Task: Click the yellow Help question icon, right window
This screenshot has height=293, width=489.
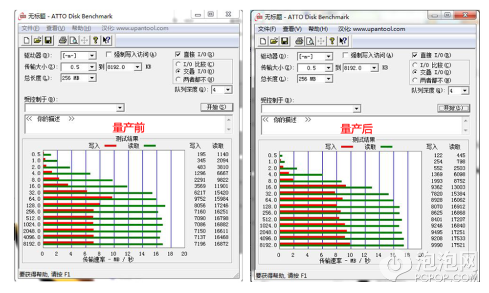Action: (x=332, y=41)
